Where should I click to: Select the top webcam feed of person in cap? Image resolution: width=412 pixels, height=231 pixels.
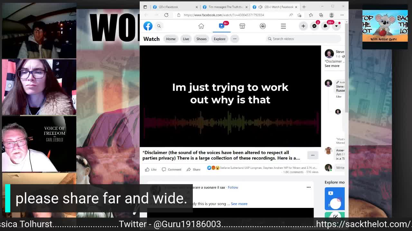39,30
